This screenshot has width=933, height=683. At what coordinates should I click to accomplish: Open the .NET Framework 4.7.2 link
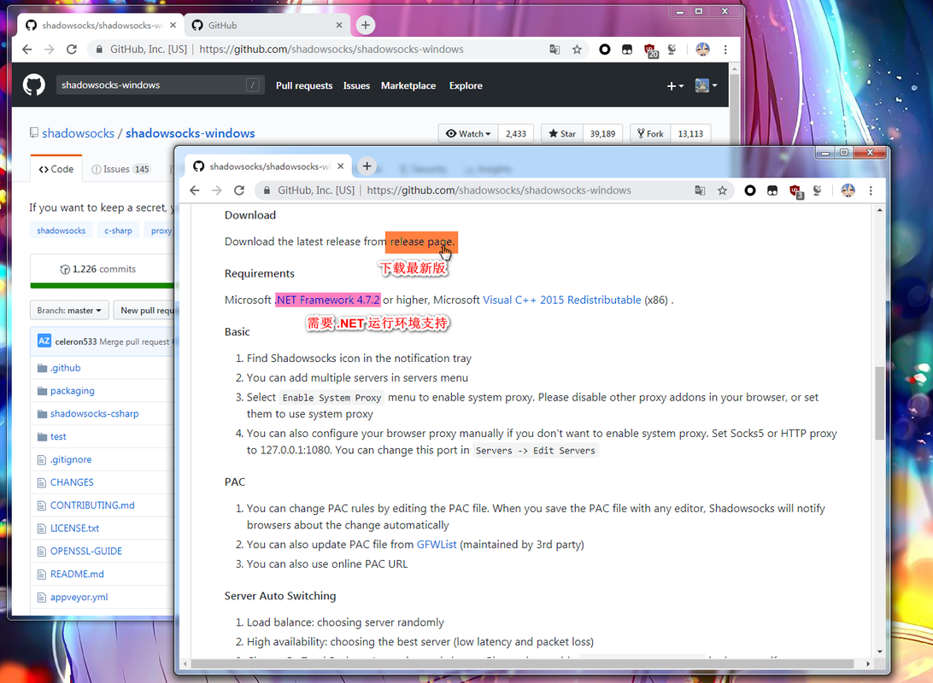tap(327, 300)
